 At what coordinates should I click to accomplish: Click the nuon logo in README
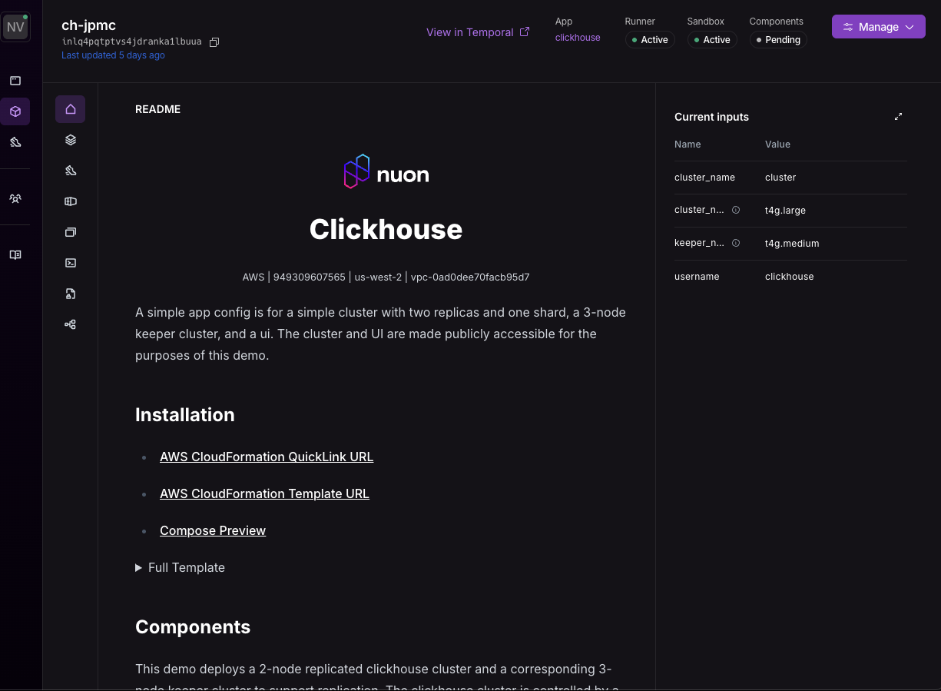click(386, 172)
